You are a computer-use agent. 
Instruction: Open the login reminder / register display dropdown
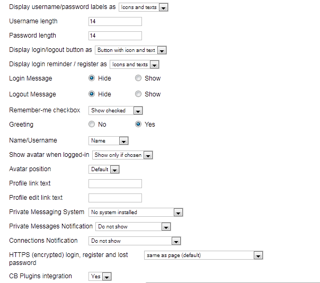[x=135, y=65]
